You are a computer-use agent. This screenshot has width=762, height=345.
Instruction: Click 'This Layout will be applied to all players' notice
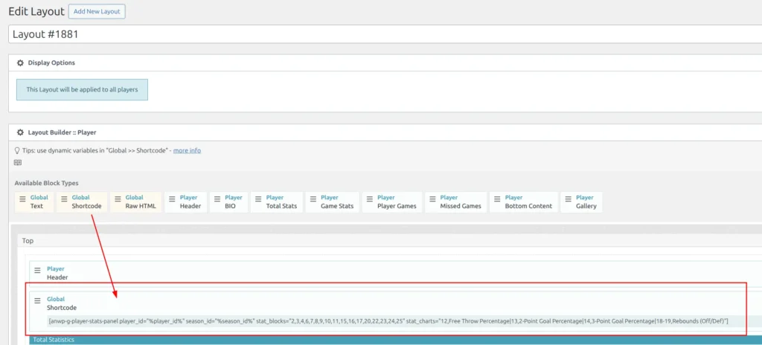tap(82, 90)
